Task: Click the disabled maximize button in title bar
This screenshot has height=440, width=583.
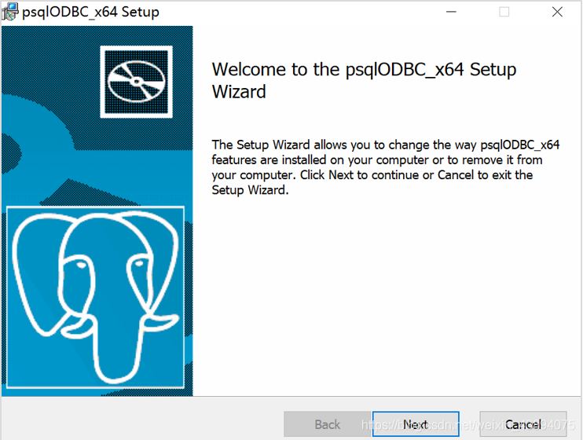Action: (x=504, y=12)
